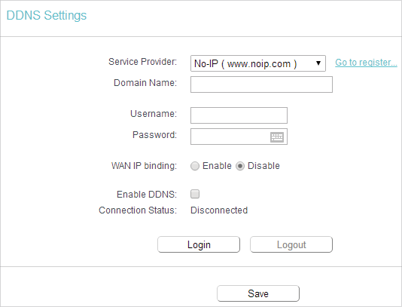Click the Login button
402x307 pixels.
199,244
